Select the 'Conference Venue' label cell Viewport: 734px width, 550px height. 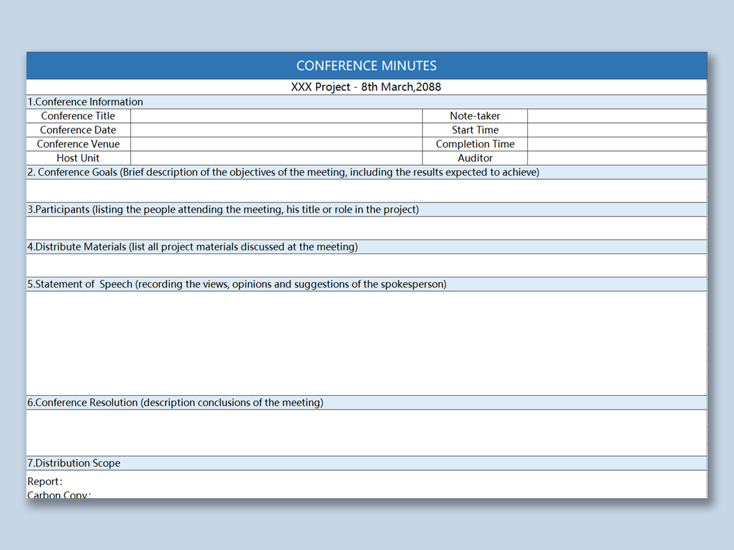pyautogui.click(x=78, y=144)
